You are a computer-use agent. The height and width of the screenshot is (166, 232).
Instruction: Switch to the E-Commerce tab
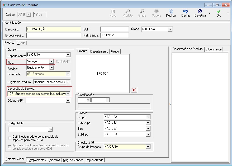tap(214, 49)
